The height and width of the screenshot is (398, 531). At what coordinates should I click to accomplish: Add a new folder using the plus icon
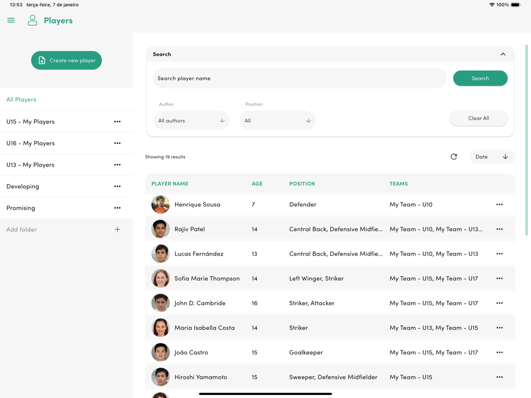coord(117,229)
